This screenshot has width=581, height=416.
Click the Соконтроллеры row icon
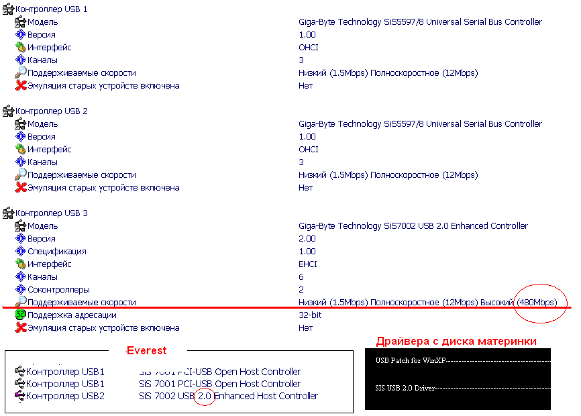[x=21, y=290]
